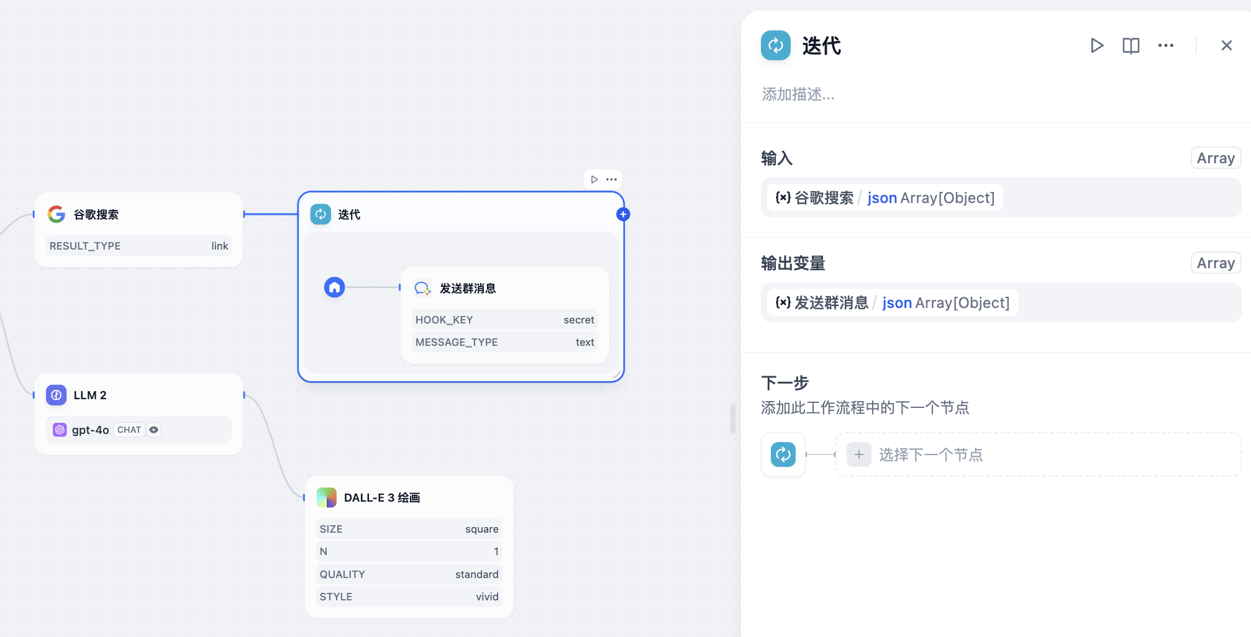
Task: Click the blue + button on the 迭代 node
Action: click(623, 214)
